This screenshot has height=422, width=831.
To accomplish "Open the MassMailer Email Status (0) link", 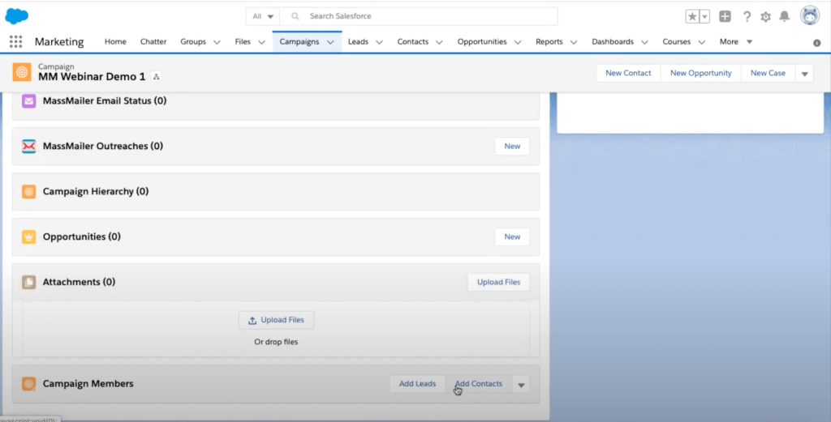I will (105, 100).
